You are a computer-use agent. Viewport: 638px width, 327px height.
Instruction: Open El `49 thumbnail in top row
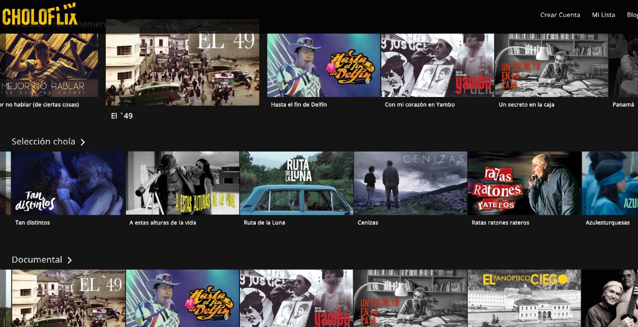click(182, 63)
